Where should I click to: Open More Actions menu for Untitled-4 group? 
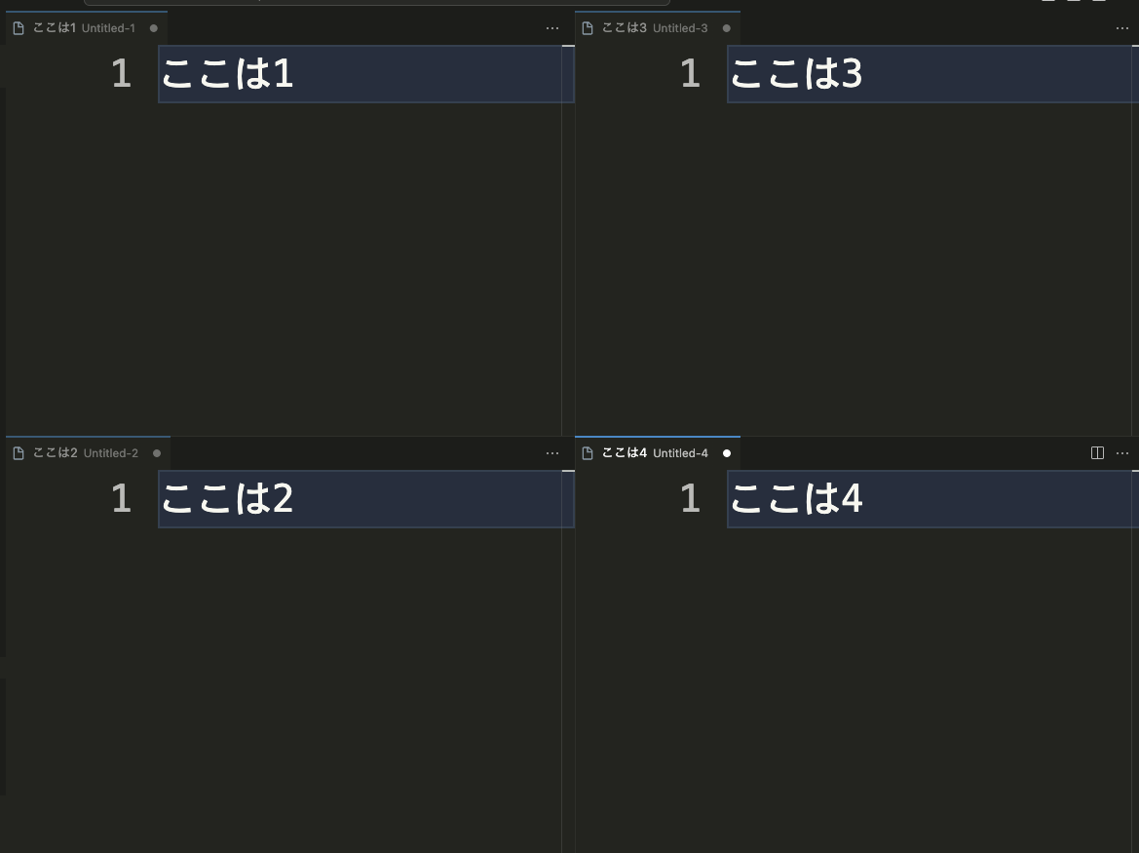[1122, 453]
